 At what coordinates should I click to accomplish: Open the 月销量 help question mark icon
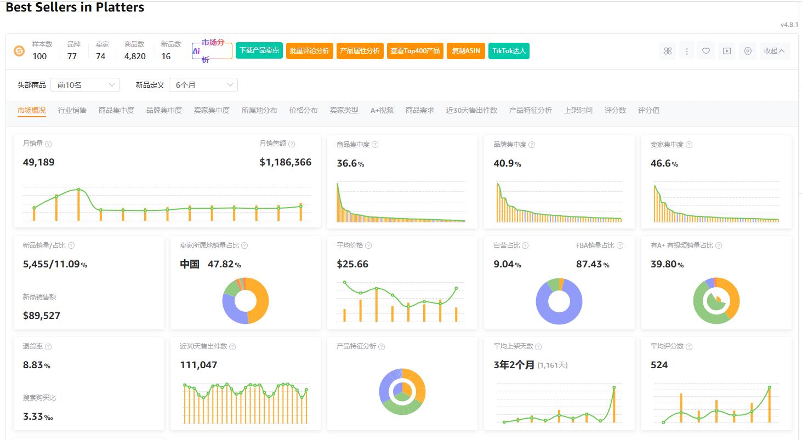[x=49, y=144]
